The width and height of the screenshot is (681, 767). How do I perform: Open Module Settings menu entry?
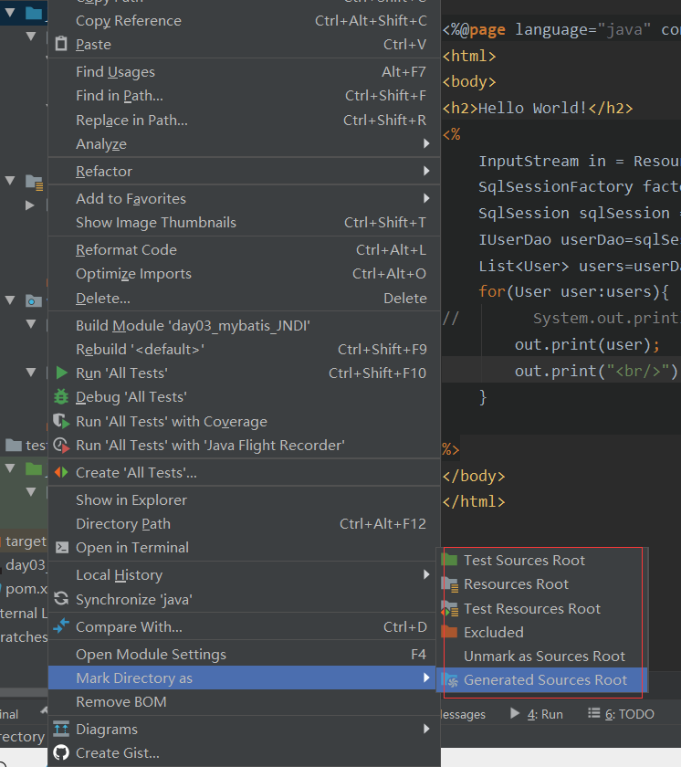pos(245,655)
